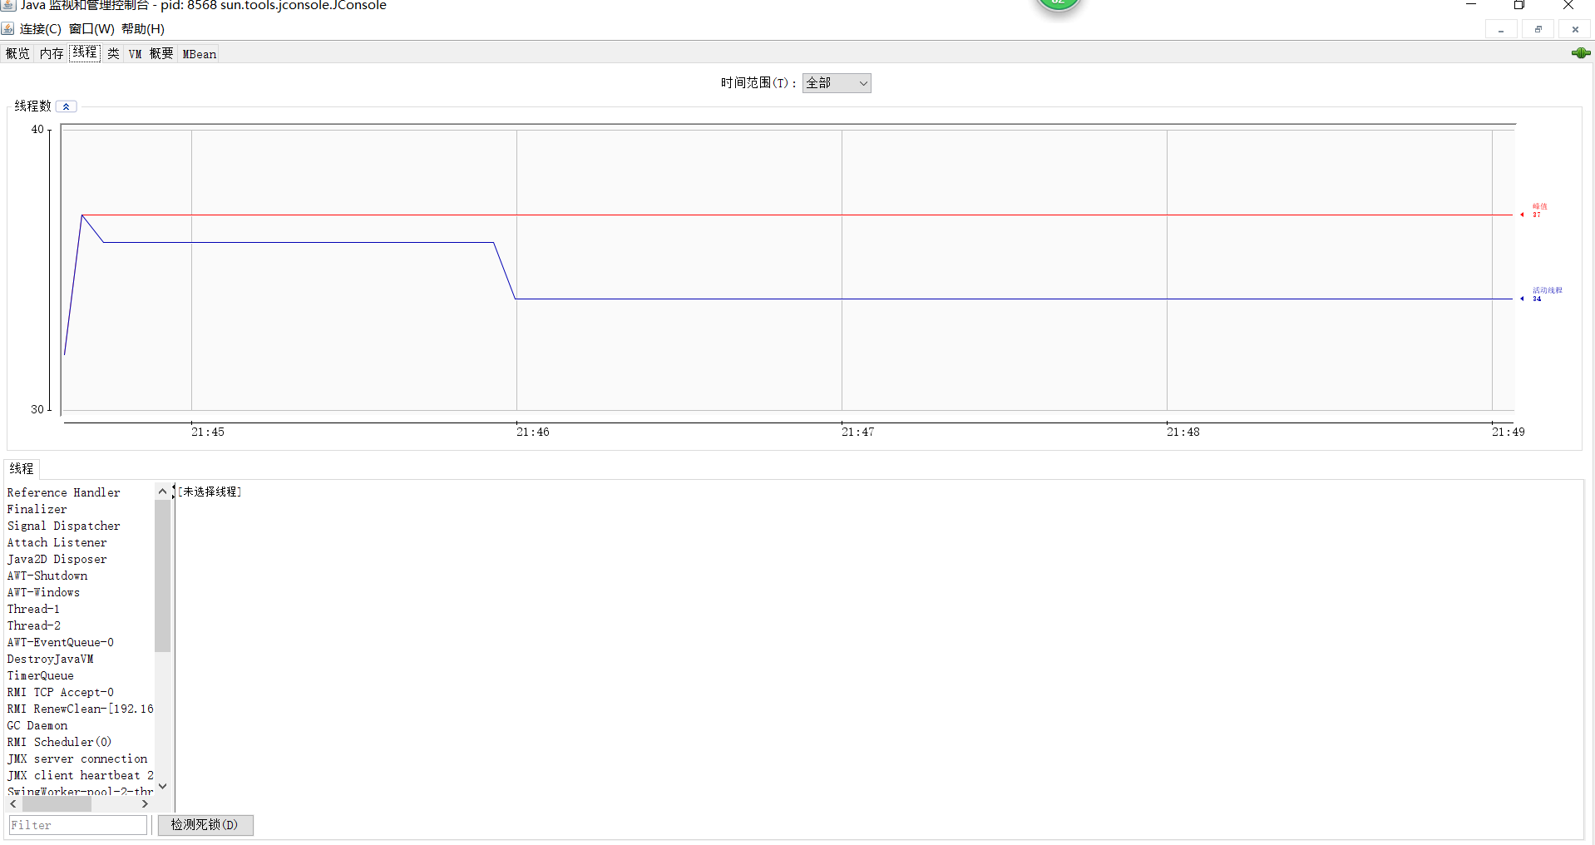Open the 时间范围 time range dropdown
This screenshot has height=845, width=1595.
837,83
